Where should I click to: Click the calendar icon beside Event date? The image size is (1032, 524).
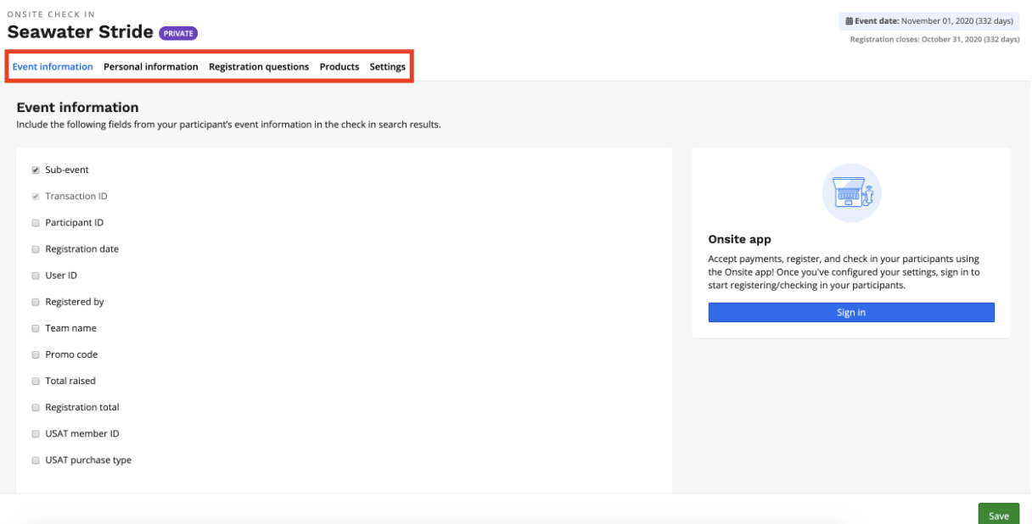point(849,21)
